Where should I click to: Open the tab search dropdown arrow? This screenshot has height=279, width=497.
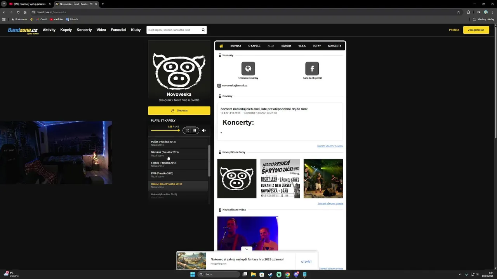[4, 4]
